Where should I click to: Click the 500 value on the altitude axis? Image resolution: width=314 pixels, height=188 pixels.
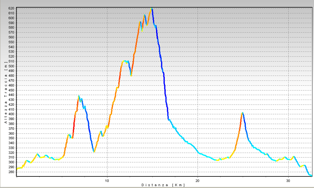coord(12,66)
